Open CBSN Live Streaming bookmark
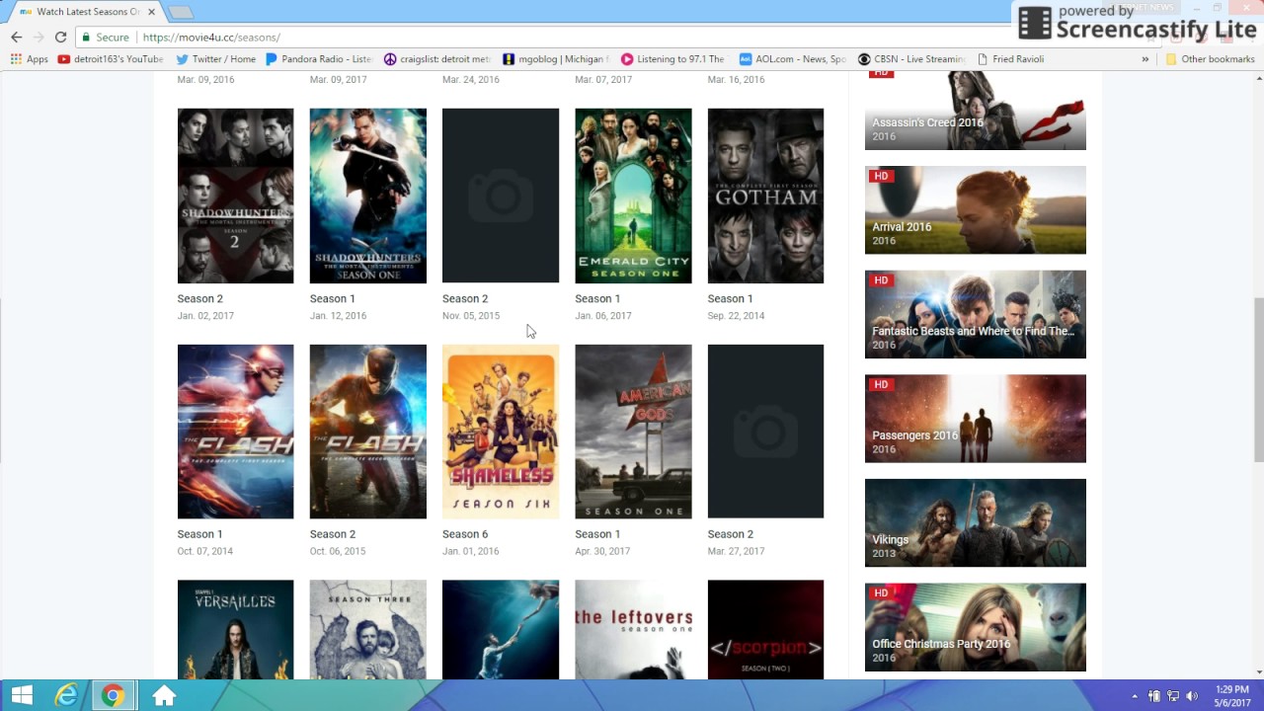 pyautogui.click(x=911, y=59)
